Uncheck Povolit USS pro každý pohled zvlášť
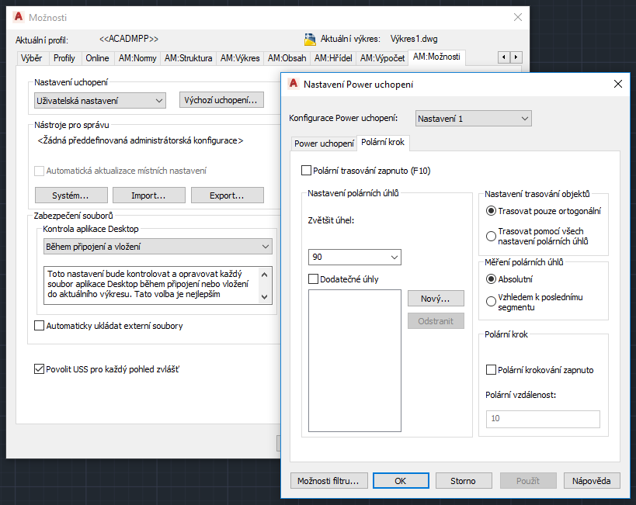This screenshot has width=636, height=505. (x=40, y=369)
